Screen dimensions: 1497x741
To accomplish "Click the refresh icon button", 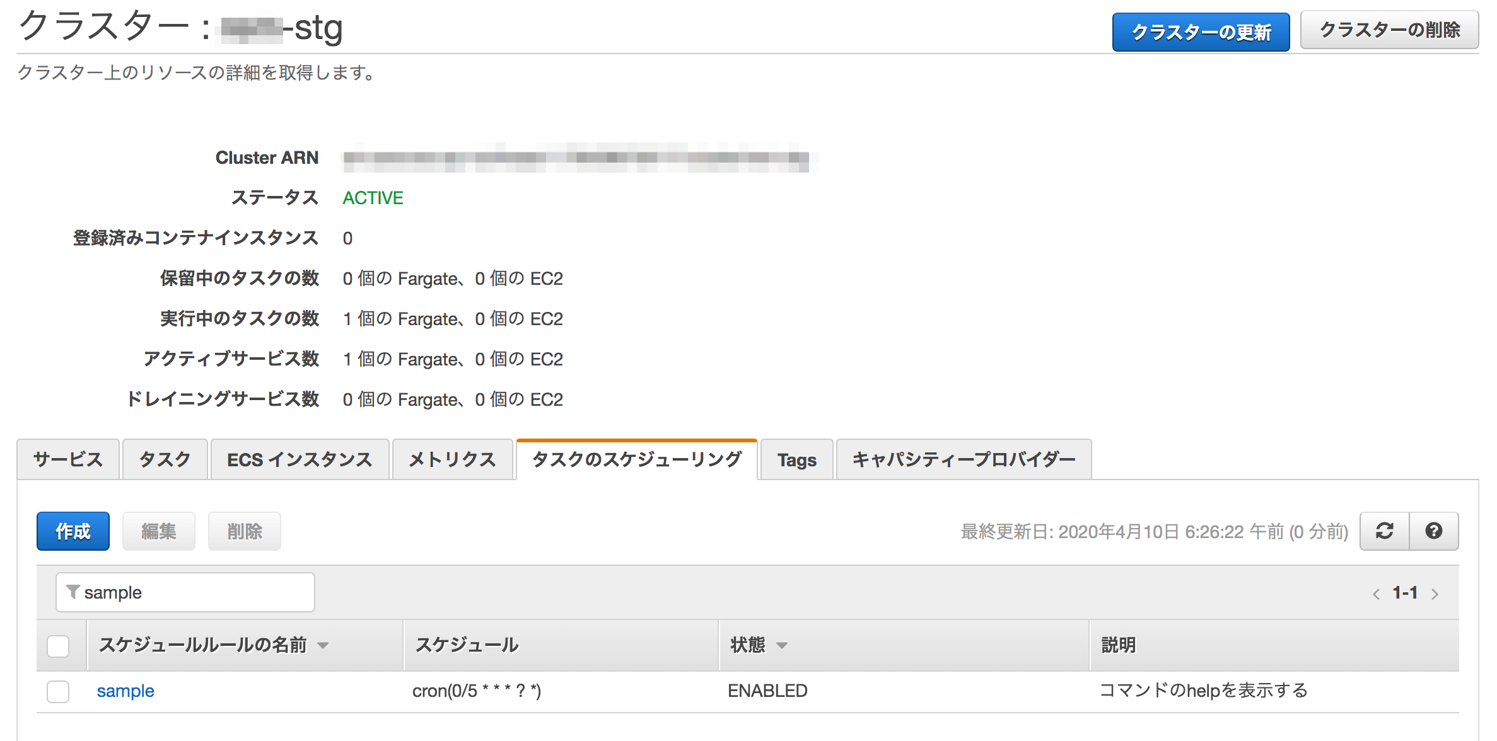I will click(x=1385, y=531).
